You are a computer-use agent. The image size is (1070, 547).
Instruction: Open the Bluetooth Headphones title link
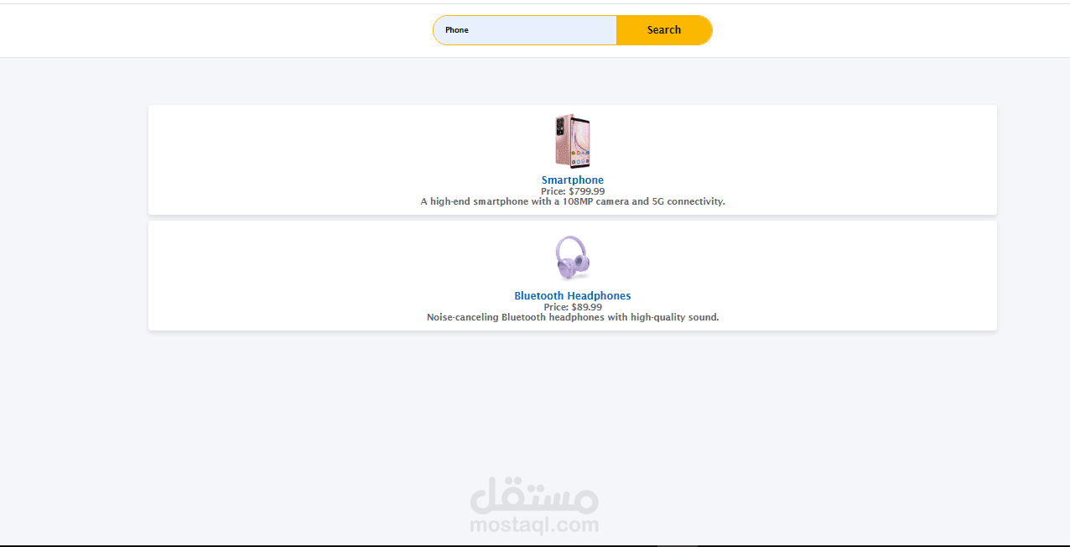pos(573,296)
